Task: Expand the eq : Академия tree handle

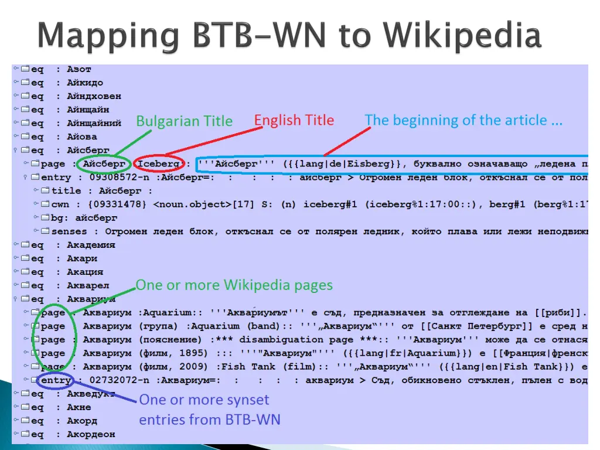Action: pyautogui.click(x=16, y=244)
